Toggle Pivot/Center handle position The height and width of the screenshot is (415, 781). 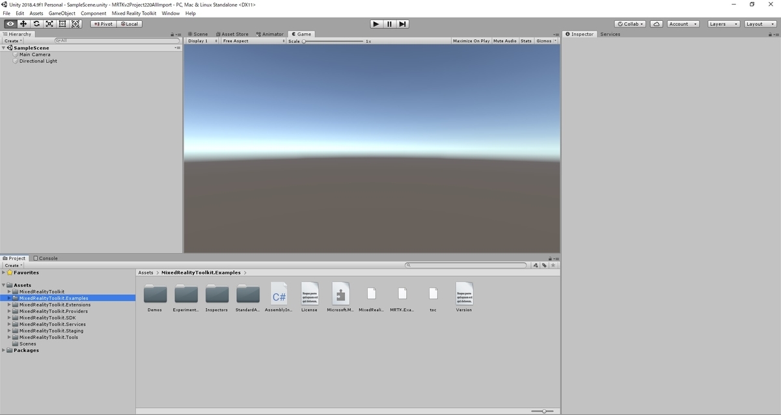coord(102,24)
